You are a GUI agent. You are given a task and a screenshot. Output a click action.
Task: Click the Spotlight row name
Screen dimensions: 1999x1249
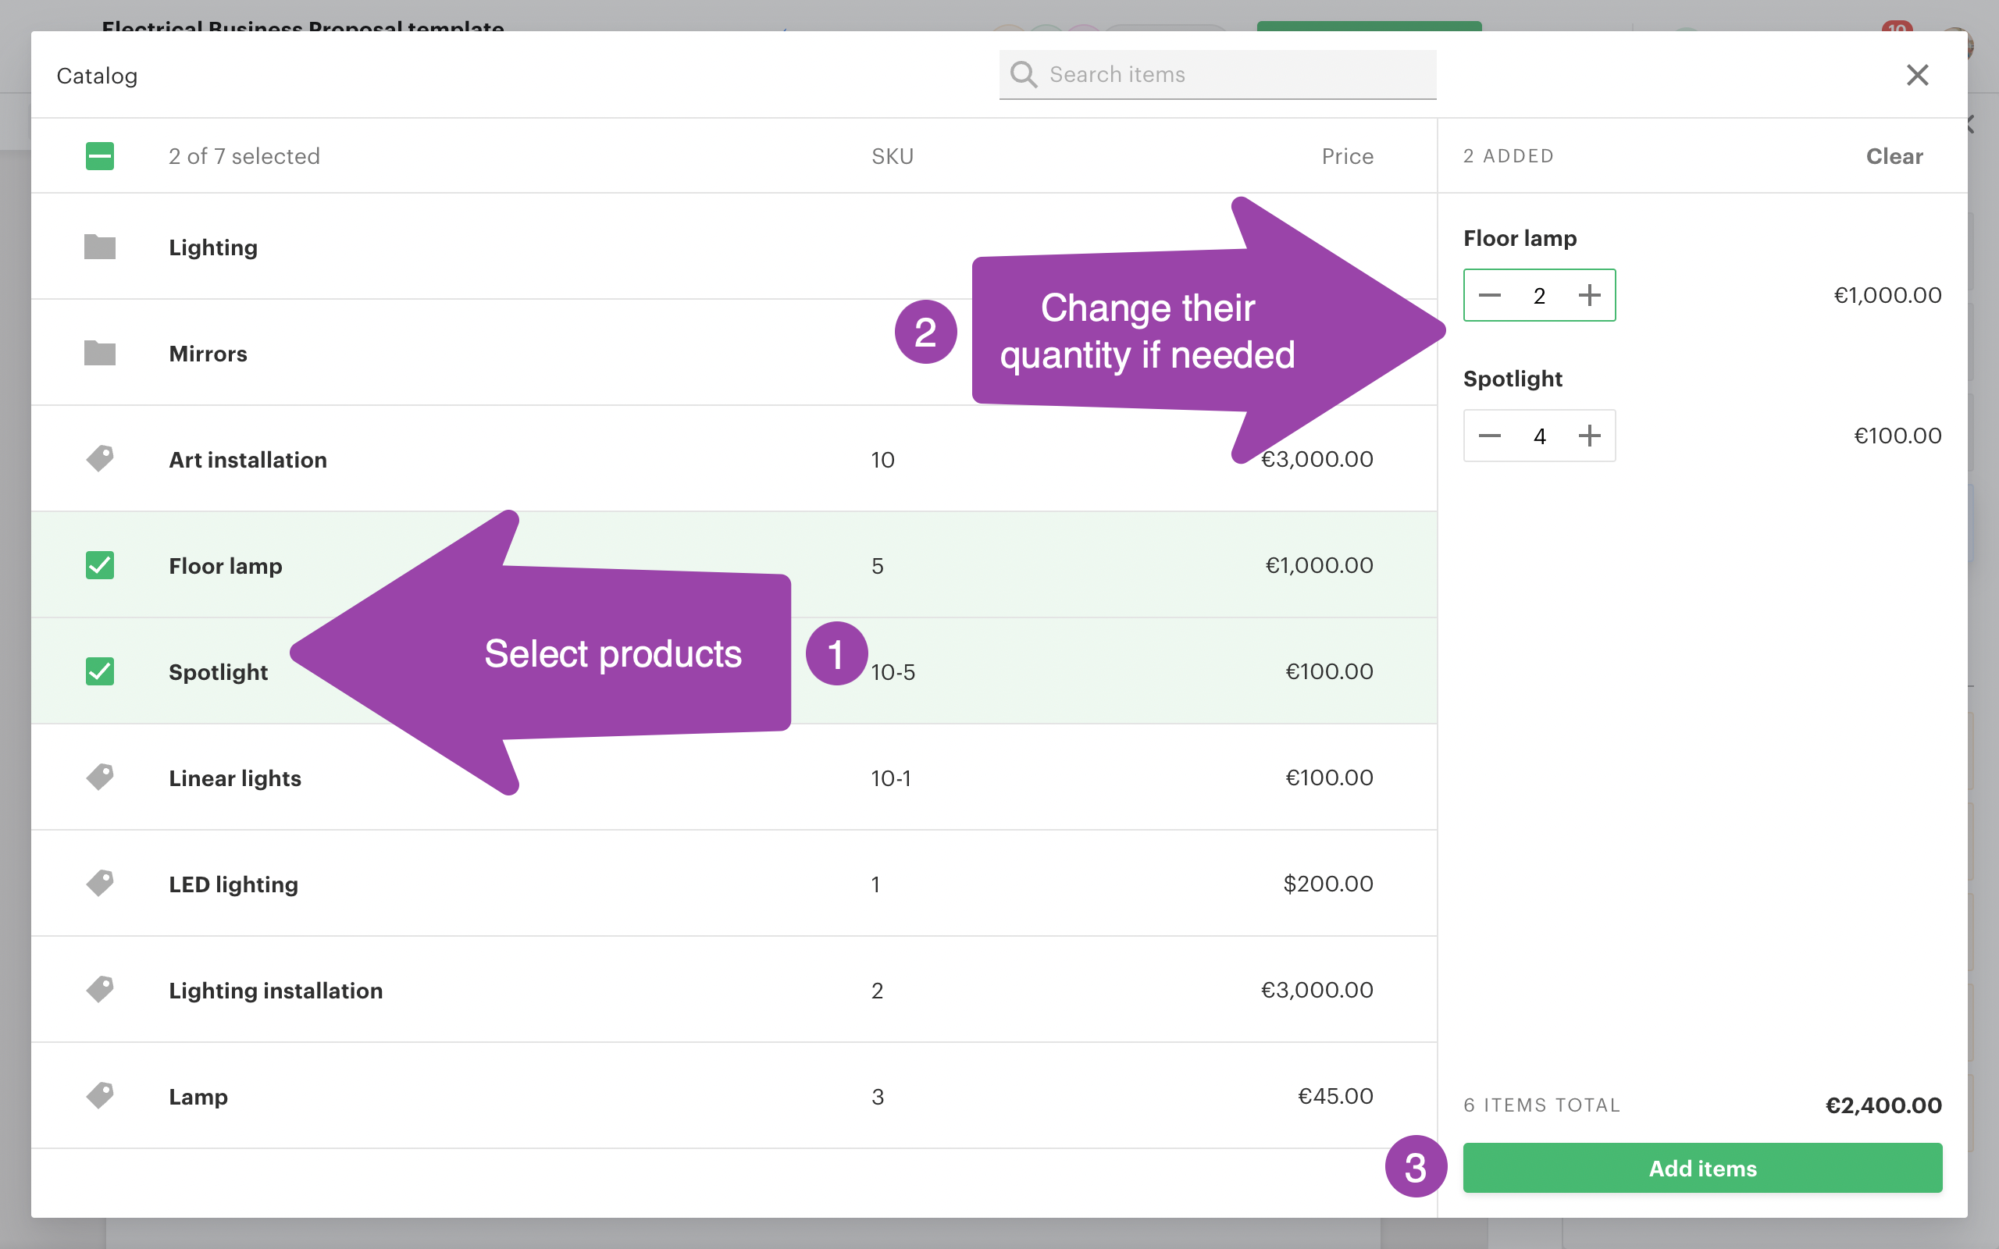[x=218, y=672]
